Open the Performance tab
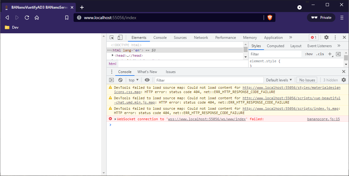Image resolution: width=349 pixels, height=176 pixels. [x=225, y=38]
